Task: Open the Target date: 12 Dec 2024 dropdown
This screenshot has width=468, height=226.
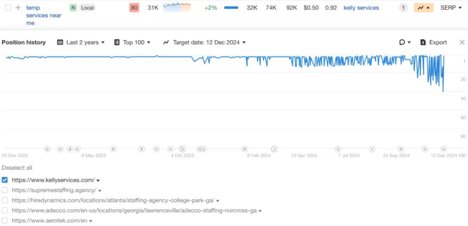Action: coord(205,43)
